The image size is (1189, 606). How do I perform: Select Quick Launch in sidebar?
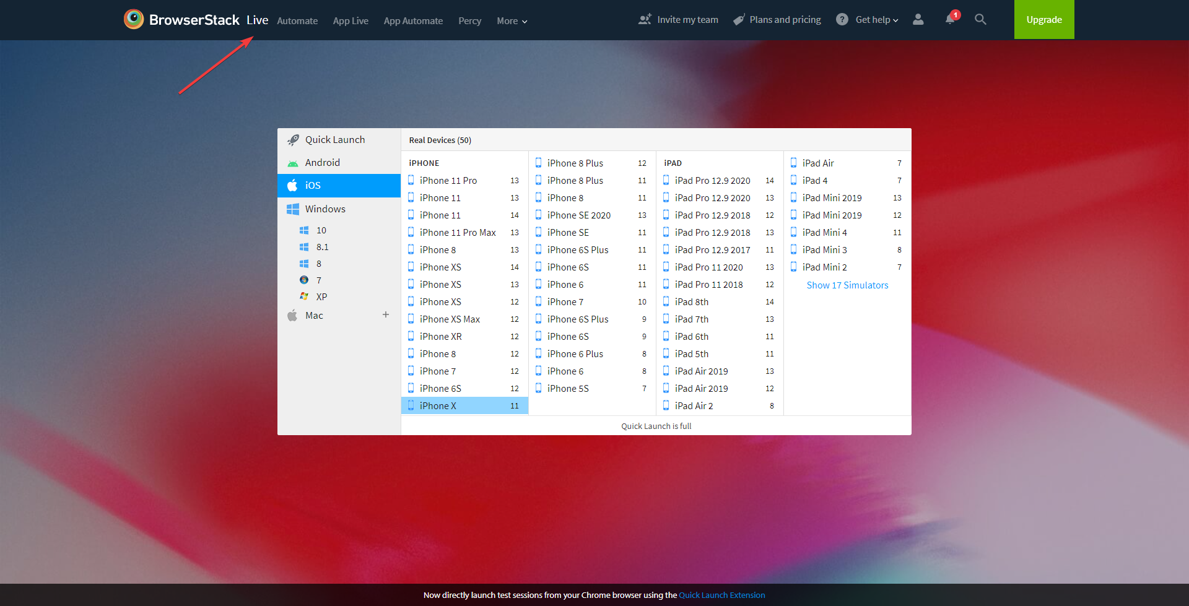point(339,140)
